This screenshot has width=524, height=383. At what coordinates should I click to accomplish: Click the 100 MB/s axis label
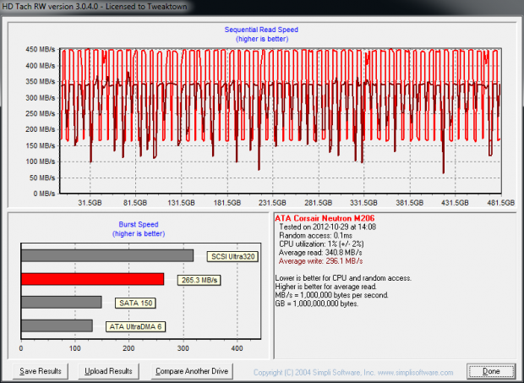41,161
